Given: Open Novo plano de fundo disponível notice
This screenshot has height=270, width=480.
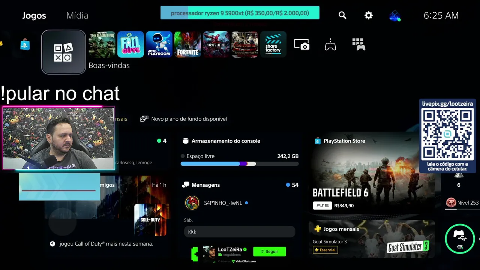Looking at the screenshot, I should pyautogui.click(x=183, y=119).
